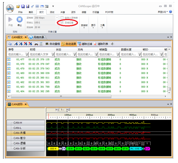Viewport: 178px width, 163px height.
Task: Click the speaker sound icon in message toolbar
Action: (x=112, y=44)
